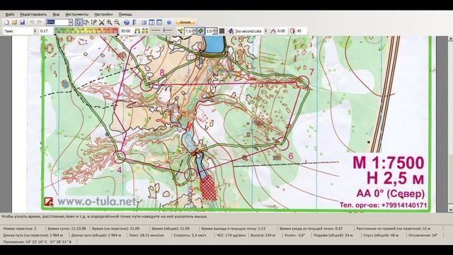Image resolution: width=453 pixels, height=255 pixels.
Task: Click the green route arrow icon
Action: tap(180, 31)
